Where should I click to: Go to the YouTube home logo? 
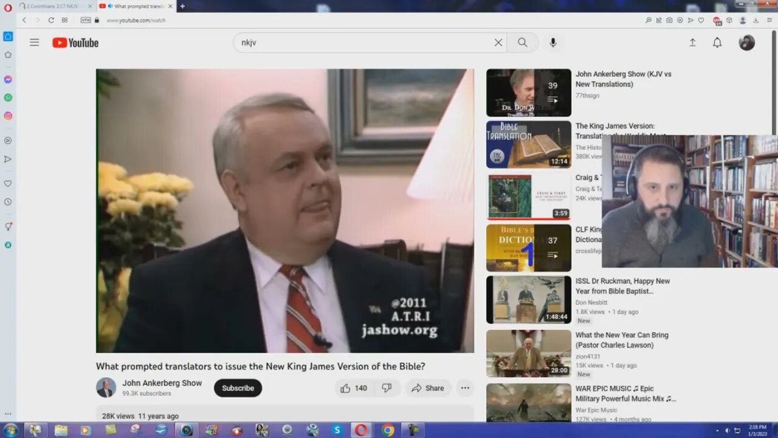75,43
